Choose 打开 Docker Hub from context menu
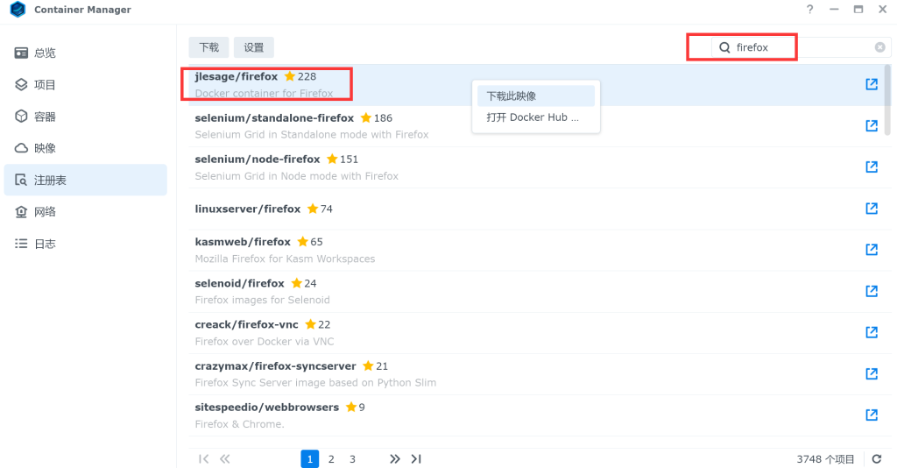 coord(536,117)
